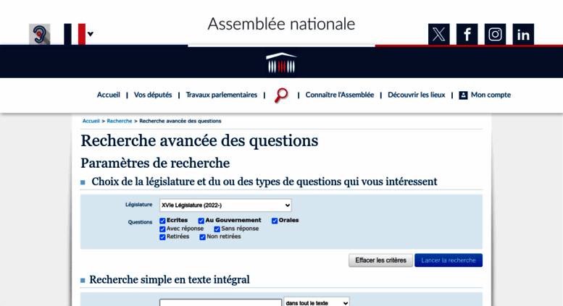
Task: Open the Instagram social link
Action: point(495,35)
